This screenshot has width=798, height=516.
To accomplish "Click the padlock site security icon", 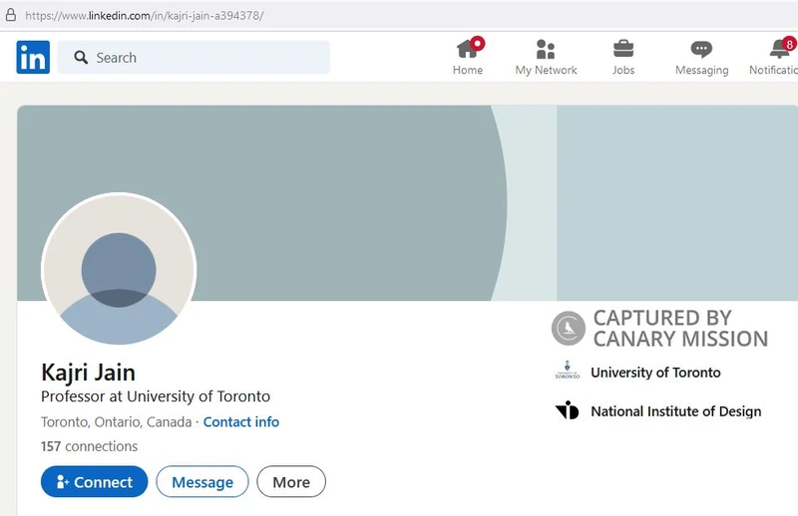I will point(10,15).
